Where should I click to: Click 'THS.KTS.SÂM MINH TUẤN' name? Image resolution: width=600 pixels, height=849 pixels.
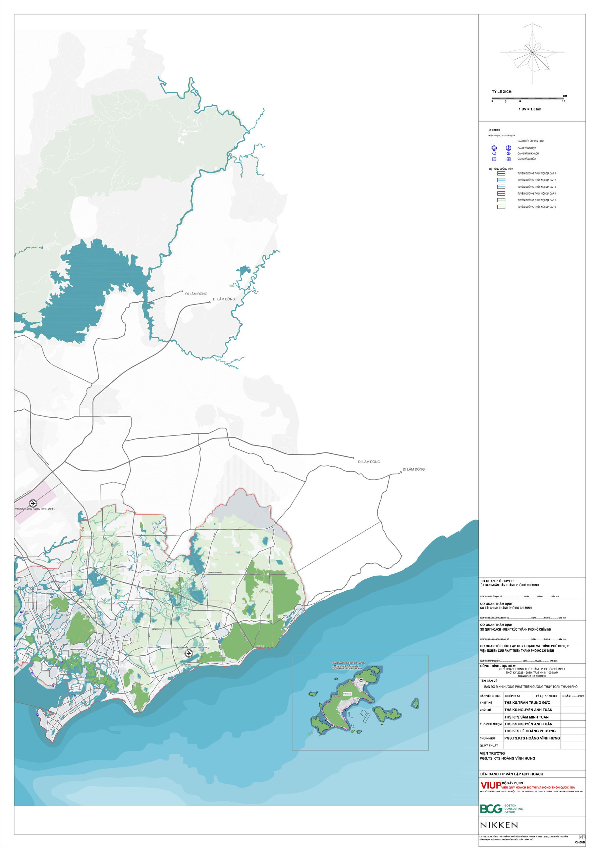click(x=526, y=717)
